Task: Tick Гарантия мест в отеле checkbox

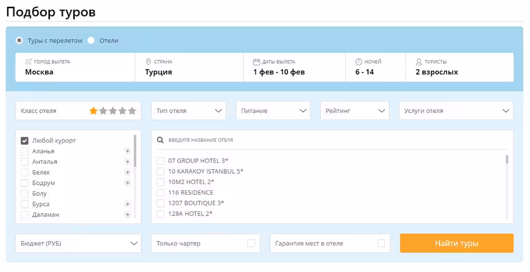Action: (381, 243)
